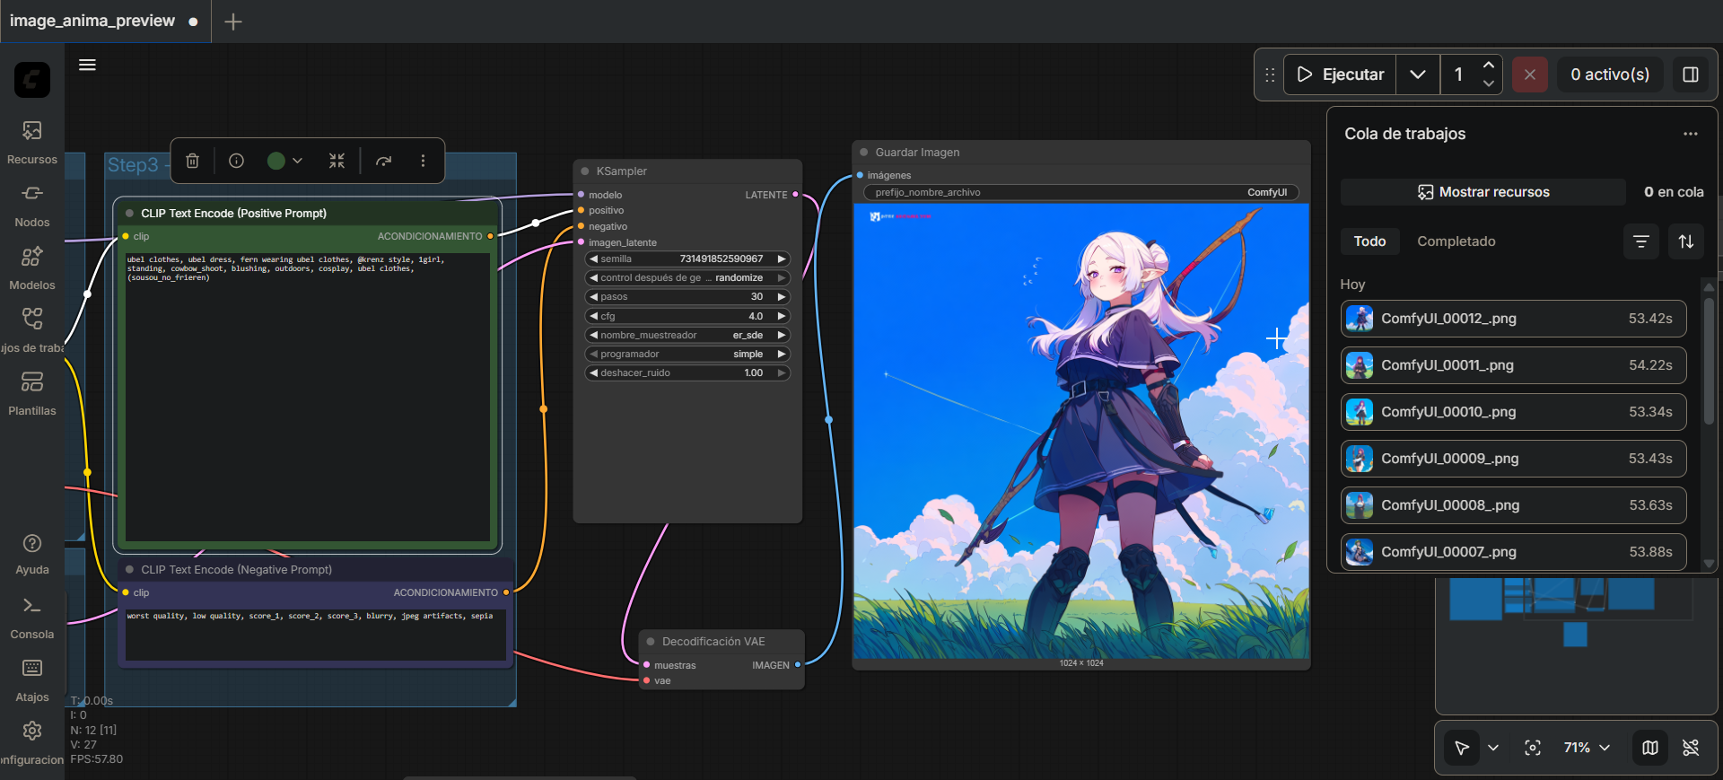Open the ComfyUI logo menu

32,80
